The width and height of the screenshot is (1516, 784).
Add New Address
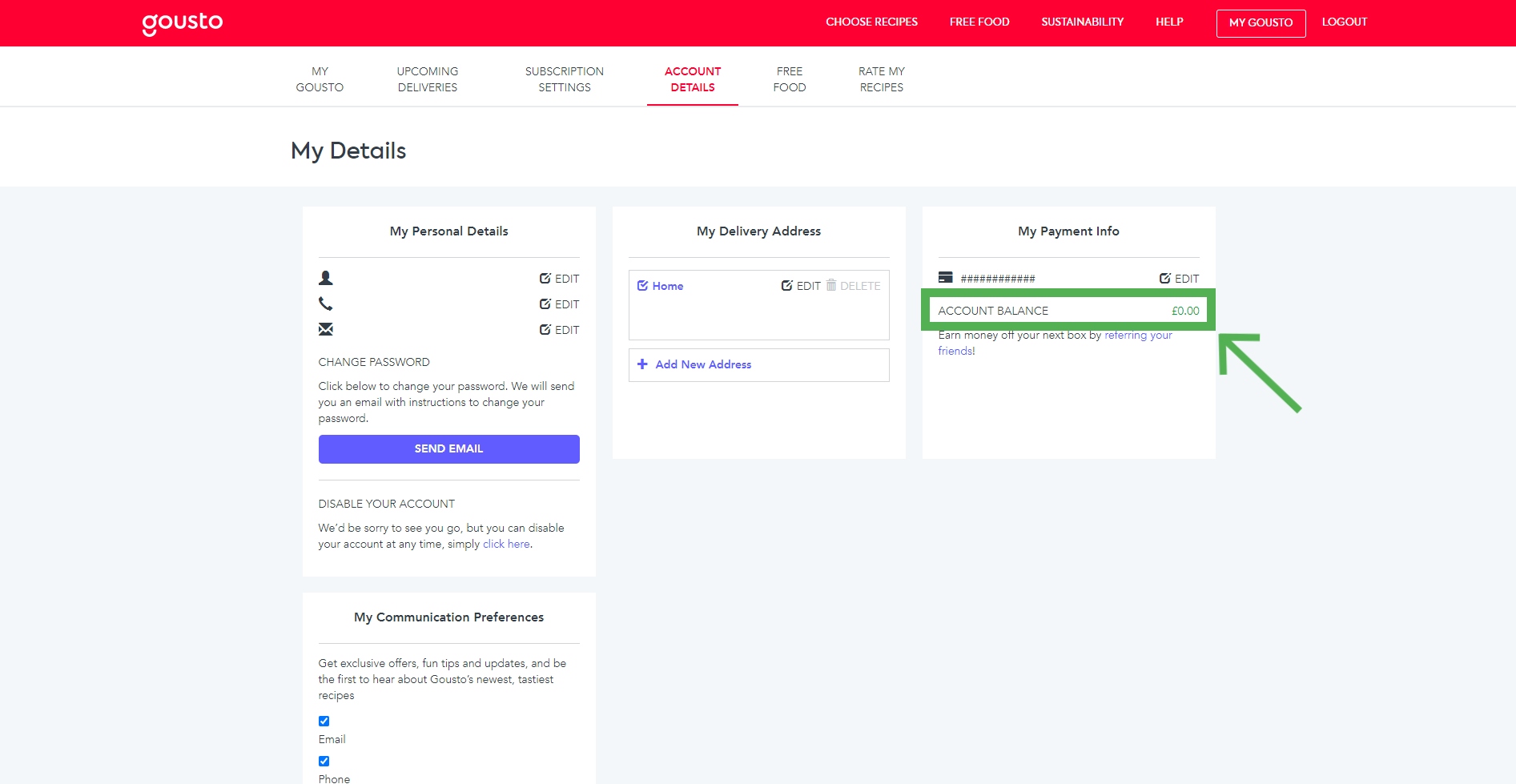click(x=759, y=365)
